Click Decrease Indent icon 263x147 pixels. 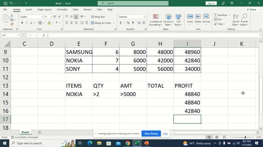[82, 23]
